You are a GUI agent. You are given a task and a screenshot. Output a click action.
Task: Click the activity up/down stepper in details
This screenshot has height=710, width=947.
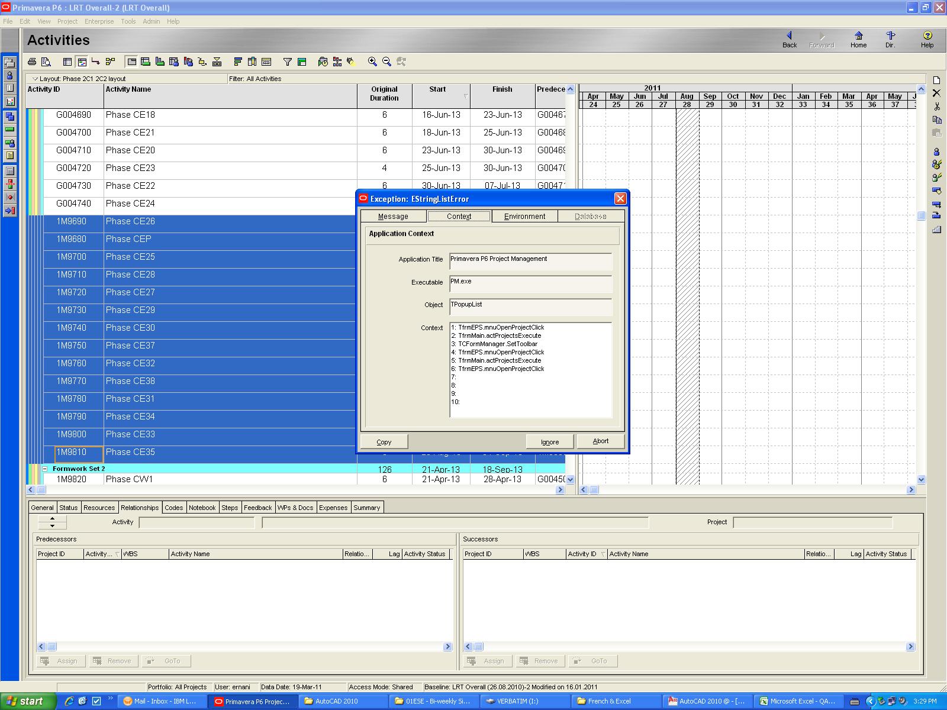click(52, 522)
